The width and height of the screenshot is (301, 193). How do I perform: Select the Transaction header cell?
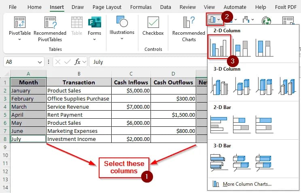[79, 82]
